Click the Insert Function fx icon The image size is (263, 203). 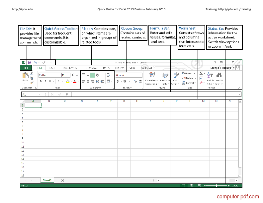point(67,95)
